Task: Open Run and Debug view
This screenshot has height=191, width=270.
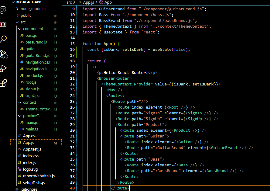Action: 3,68
